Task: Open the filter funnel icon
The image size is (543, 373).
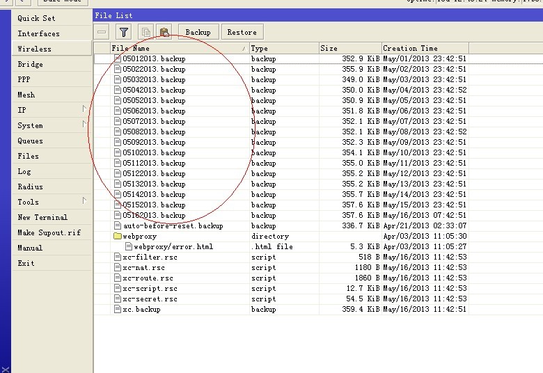Action: (x=124, y=32)
